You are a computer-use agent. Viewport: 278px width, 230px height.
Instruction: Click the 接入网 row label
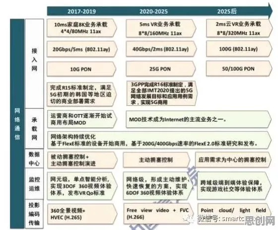coord(34,64)
